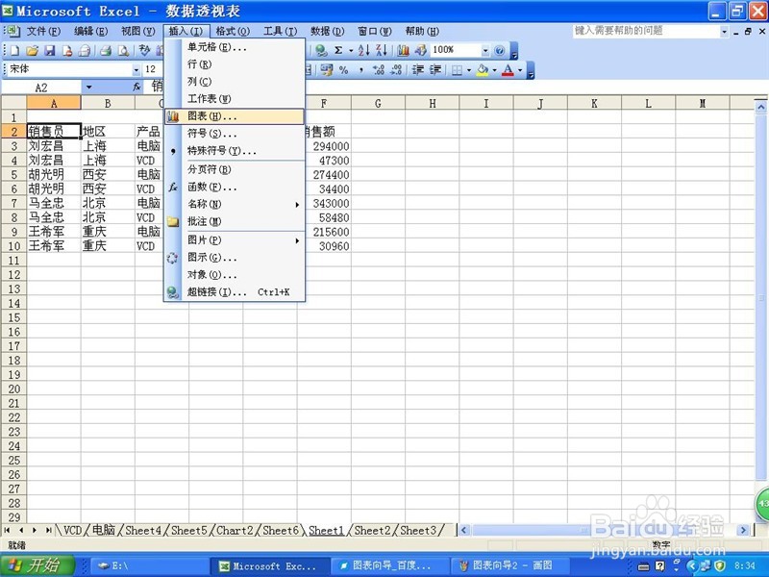Open the AutoSum dropdown arrow
Viewport: 769px width, 577px height.
pyautogui.click(x=351, y=50)
